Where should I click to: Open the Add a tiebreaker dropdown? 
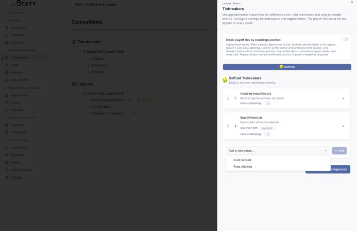point(278,151)
